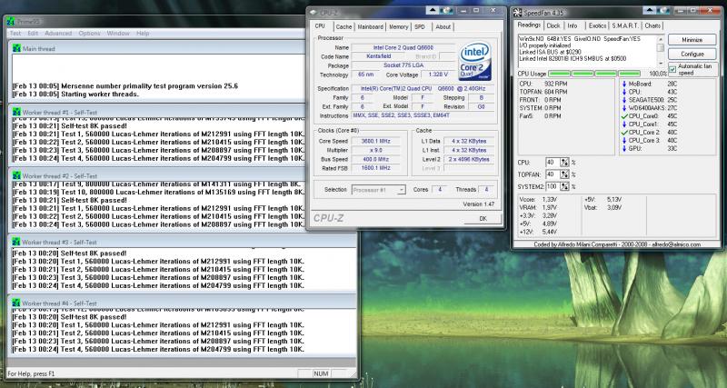Click the Intel Core 2 Quad logo
This screenshot has height=388, width=727.
[474, 62]
